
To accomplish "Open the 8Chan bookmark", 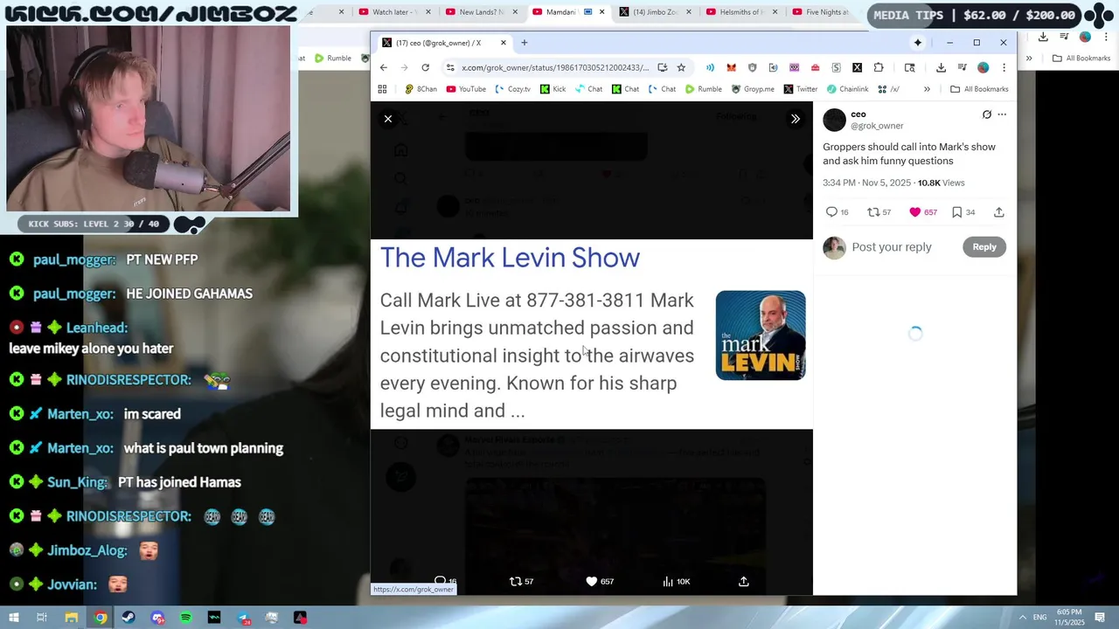I will click(420, 89).
